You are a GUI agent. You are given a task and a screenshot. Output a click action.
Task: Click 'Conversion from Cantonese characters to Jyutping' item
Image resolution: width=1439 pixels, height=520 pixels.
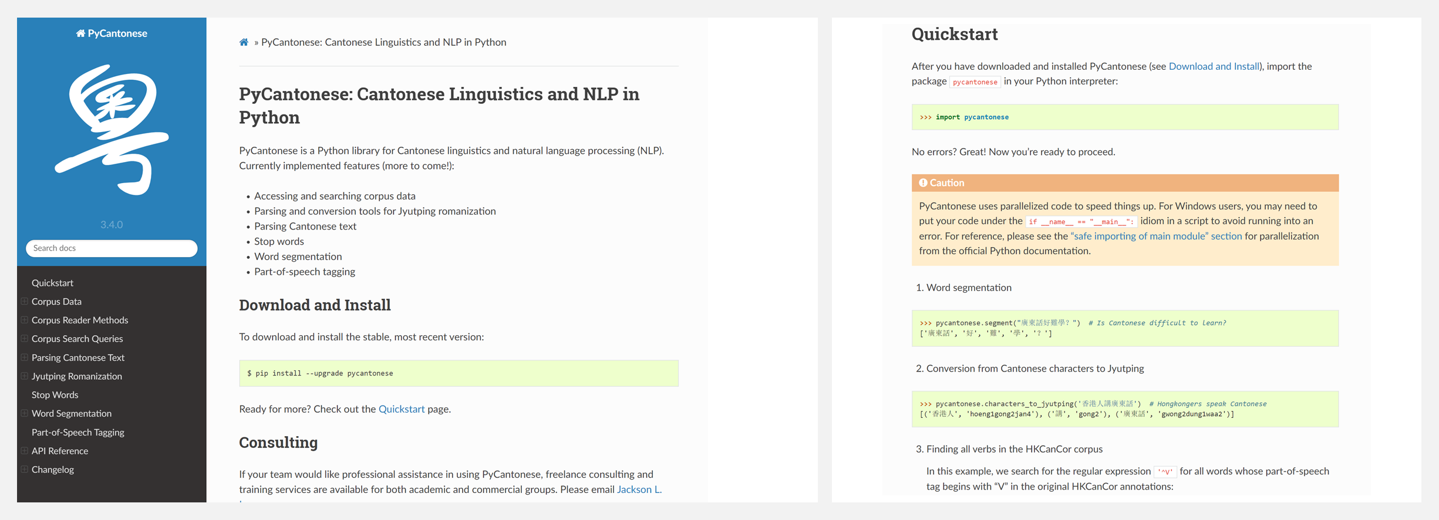1035,369
